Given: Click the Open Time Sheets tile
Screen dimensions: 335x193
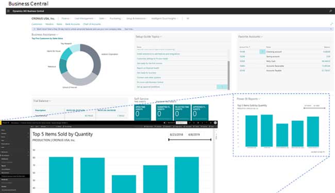Looking at the screenshot, I should [142, 113].
